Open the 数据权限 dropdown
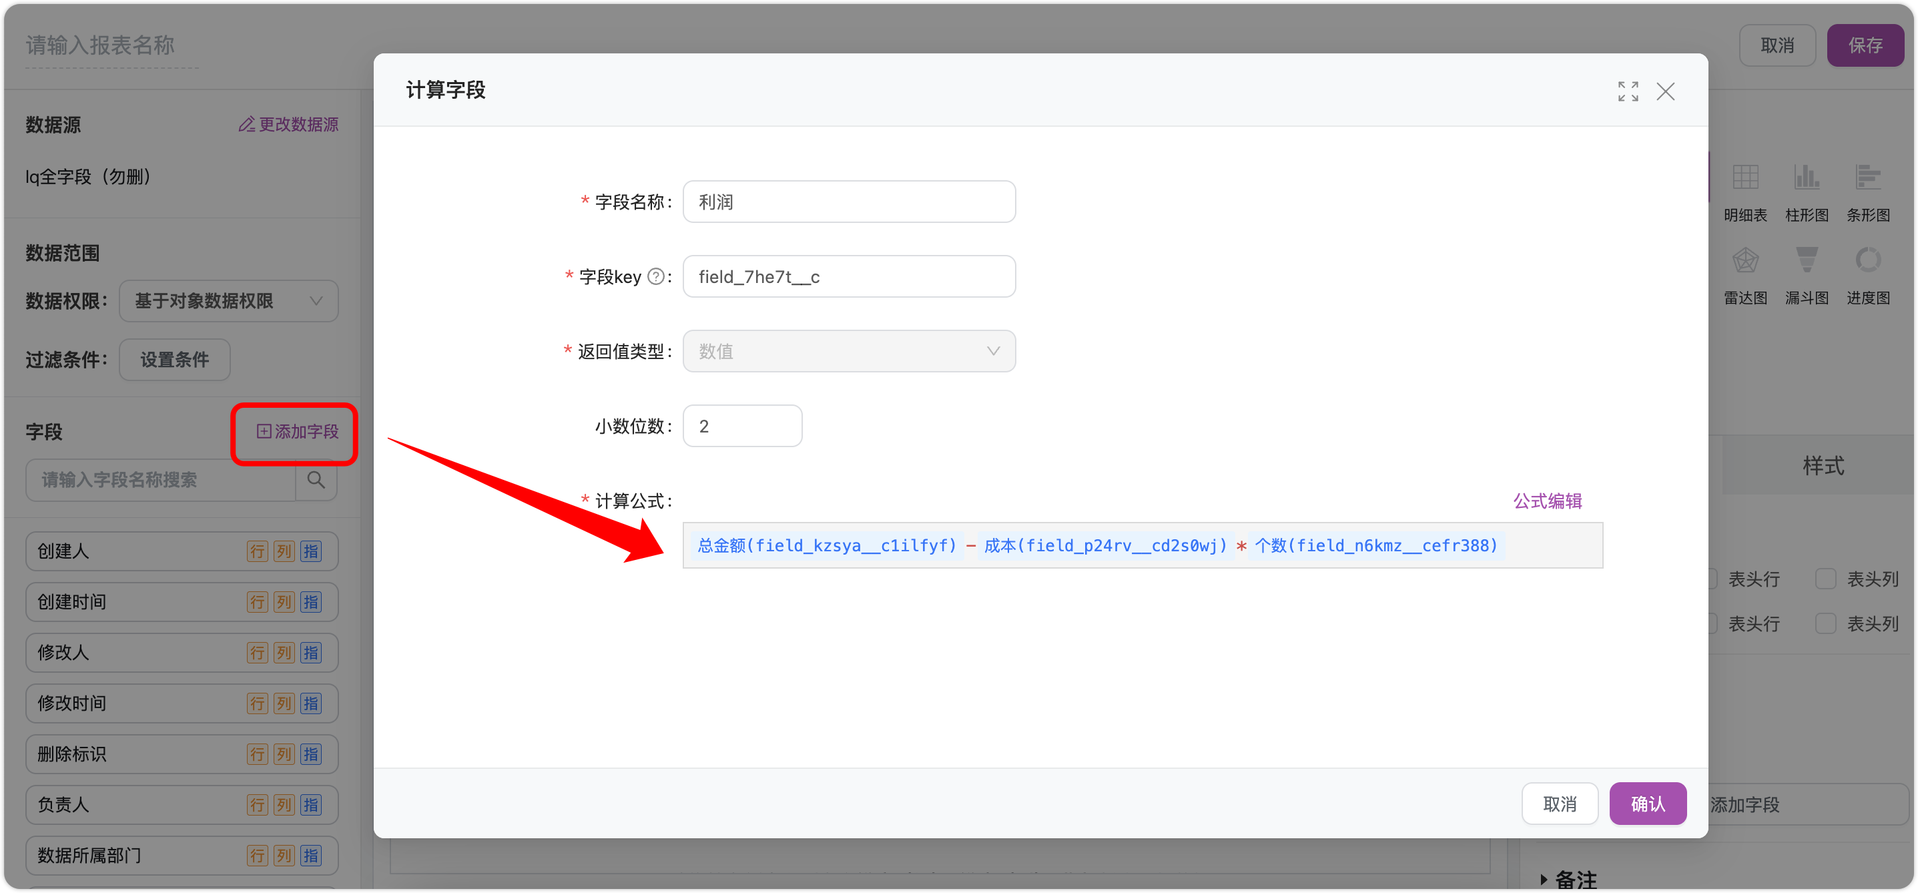Viewport: 1918px width, 893px height. tap(229, 301)
